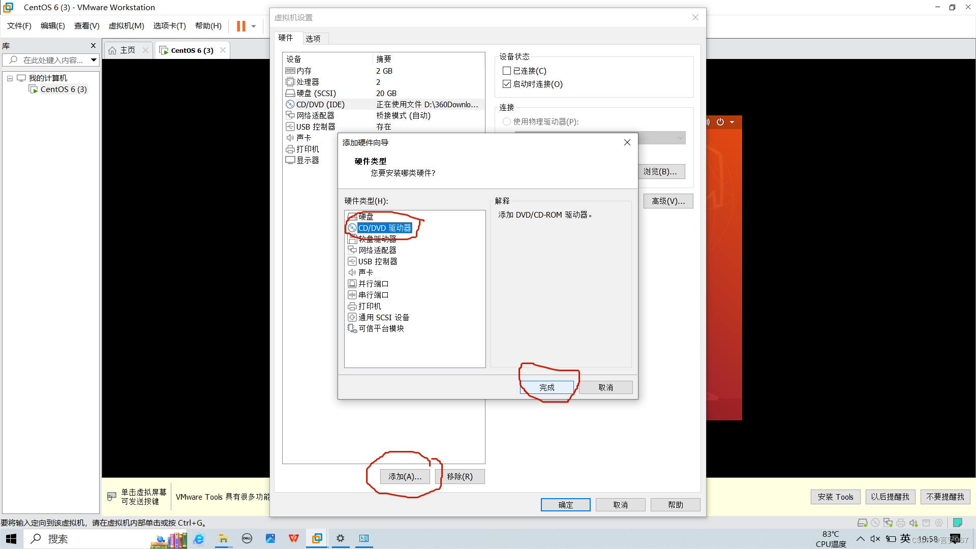The image size is (976, 549).
Task: Open the pause button dropdown arrow
Action: [254, 26]
